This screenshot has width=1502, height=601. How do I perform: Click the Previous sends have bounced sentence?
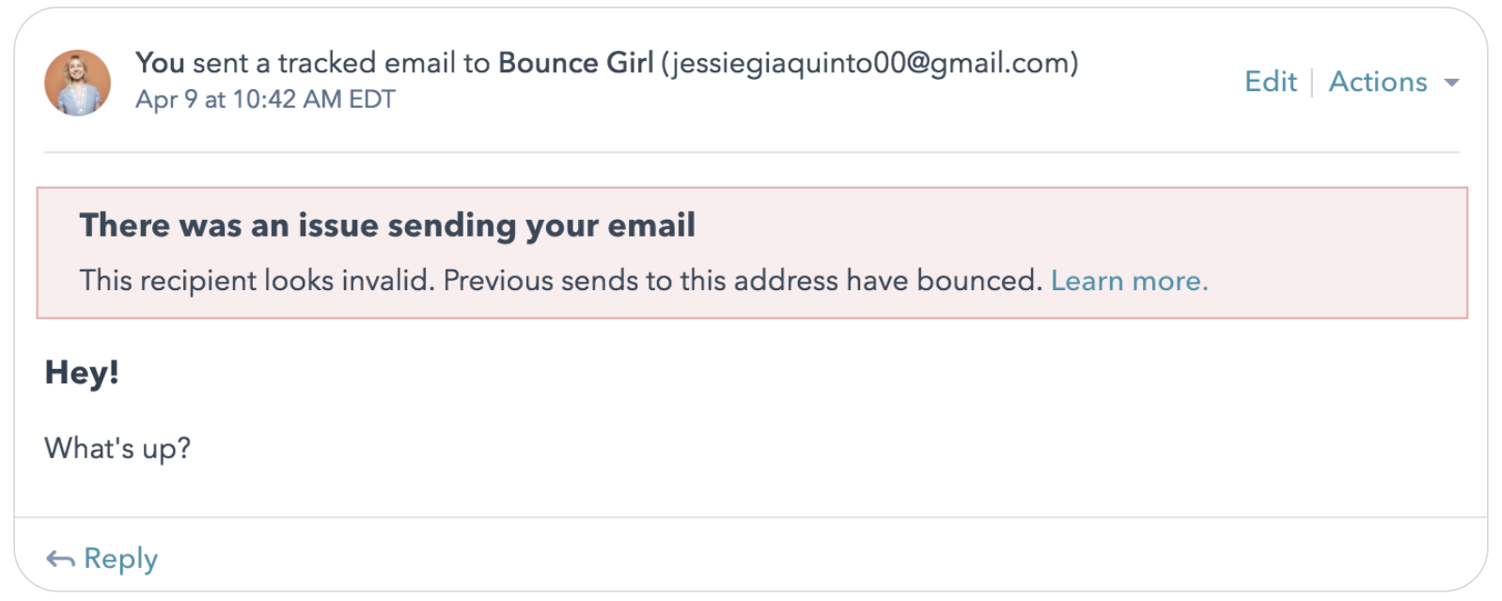click(x=743, y=281)
